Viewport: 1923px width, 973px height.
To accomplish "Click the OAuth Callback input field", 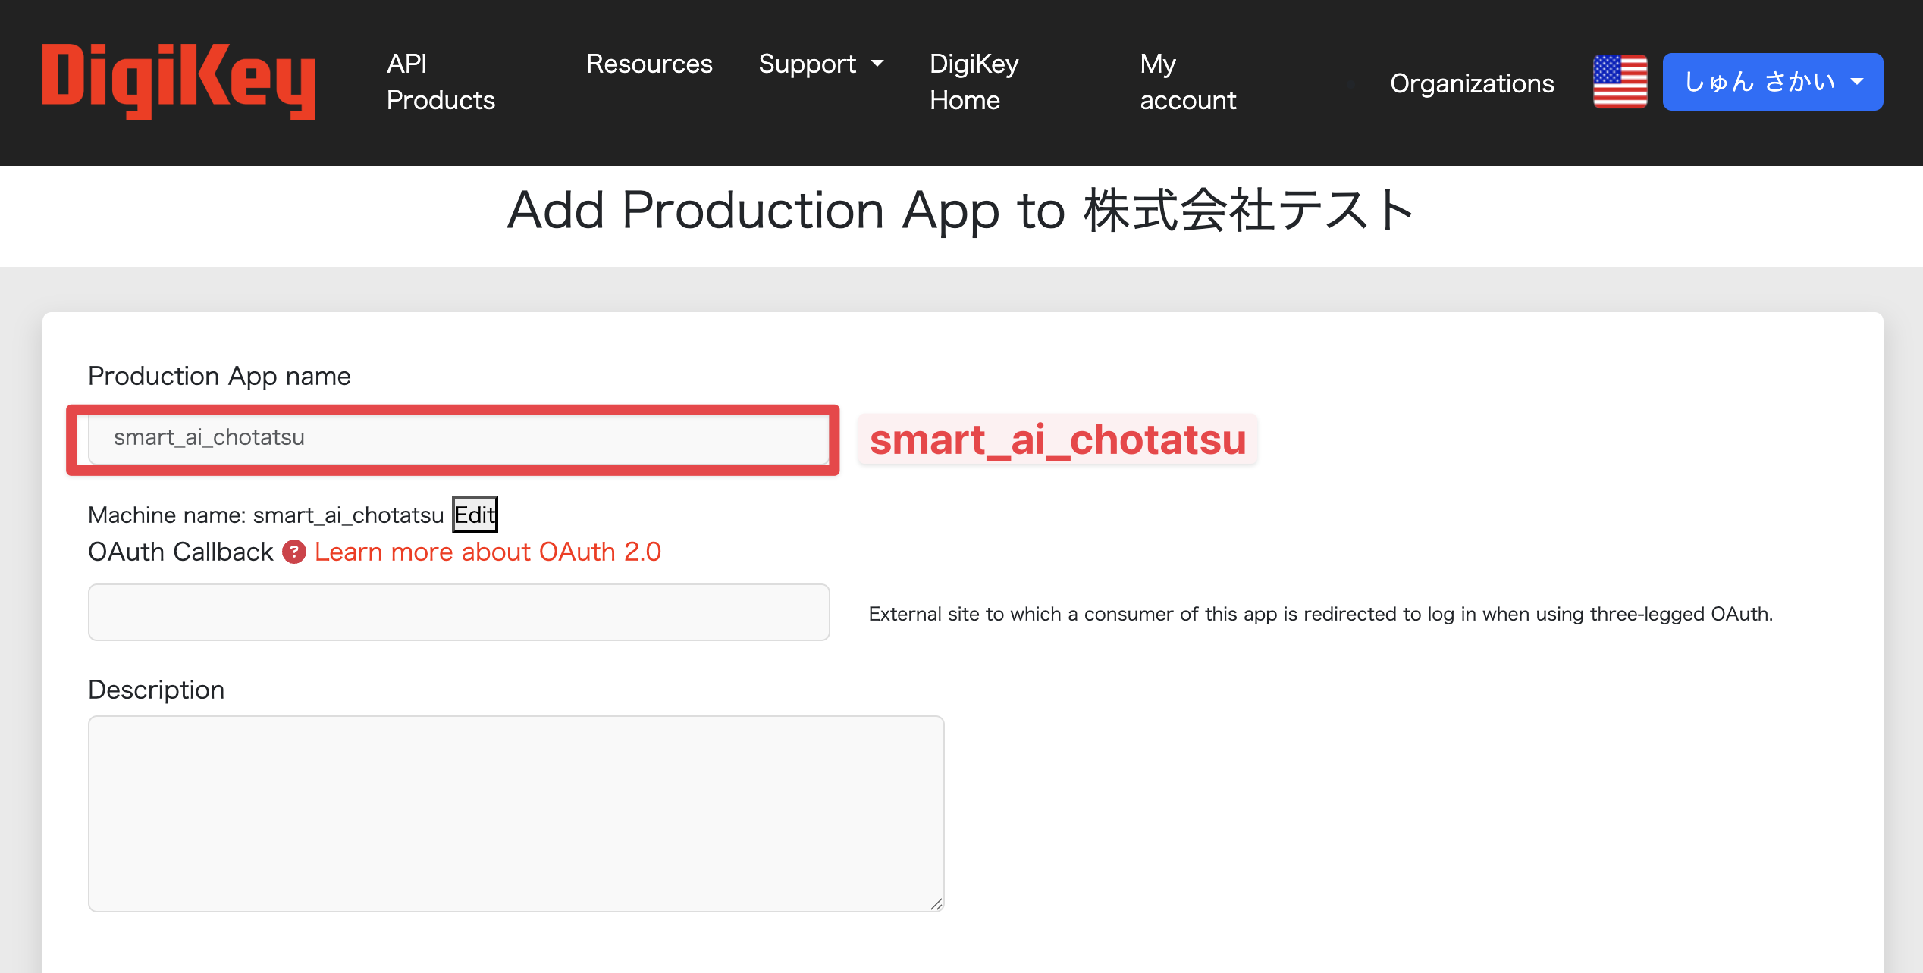I will pyautogui.click(x=458, y=612).
